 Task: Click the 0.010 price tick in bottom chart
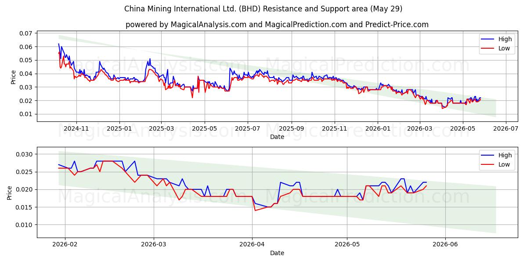[x=25, y=225]
